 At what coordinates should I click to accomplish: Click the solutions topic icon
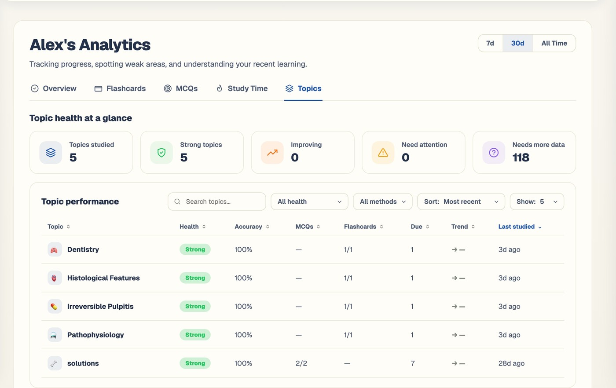tap(55, 363)
